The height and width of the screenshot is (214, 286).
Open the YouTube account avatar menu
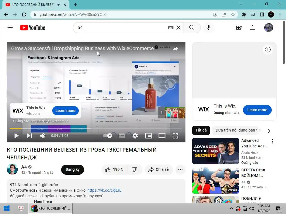coord(269,28)
